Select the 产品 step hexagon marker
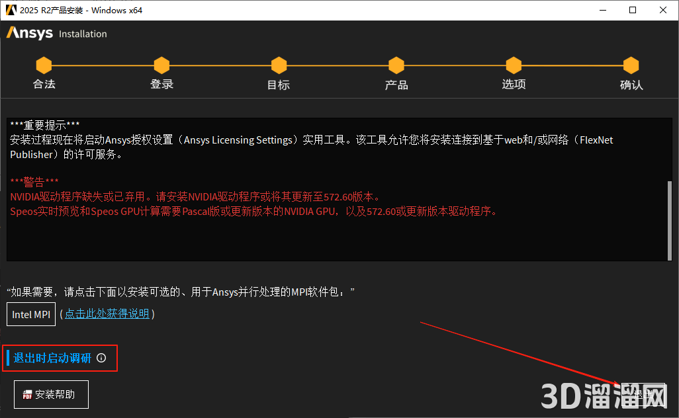 tap(396, 65)
